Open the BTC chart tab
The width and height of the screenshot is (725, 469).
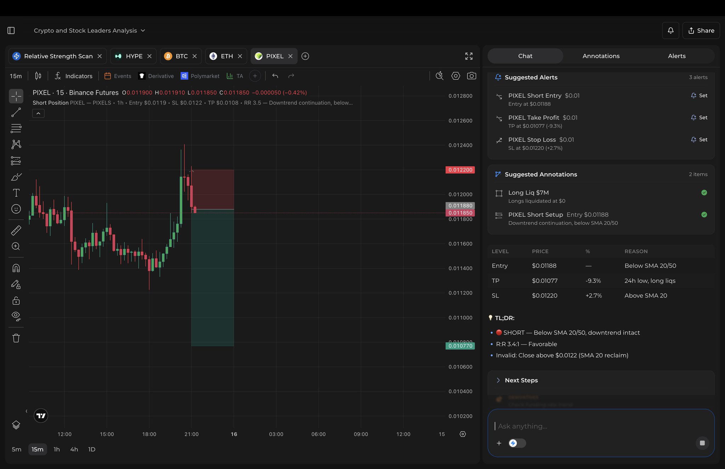(181, 56)
